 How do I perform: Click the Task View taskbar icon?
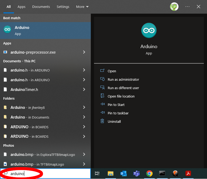[x=97, y=173]
